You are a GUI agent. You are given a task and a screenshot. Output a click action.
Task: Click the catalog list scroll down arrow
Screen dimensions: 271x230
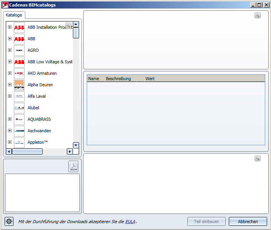(76, 145)
